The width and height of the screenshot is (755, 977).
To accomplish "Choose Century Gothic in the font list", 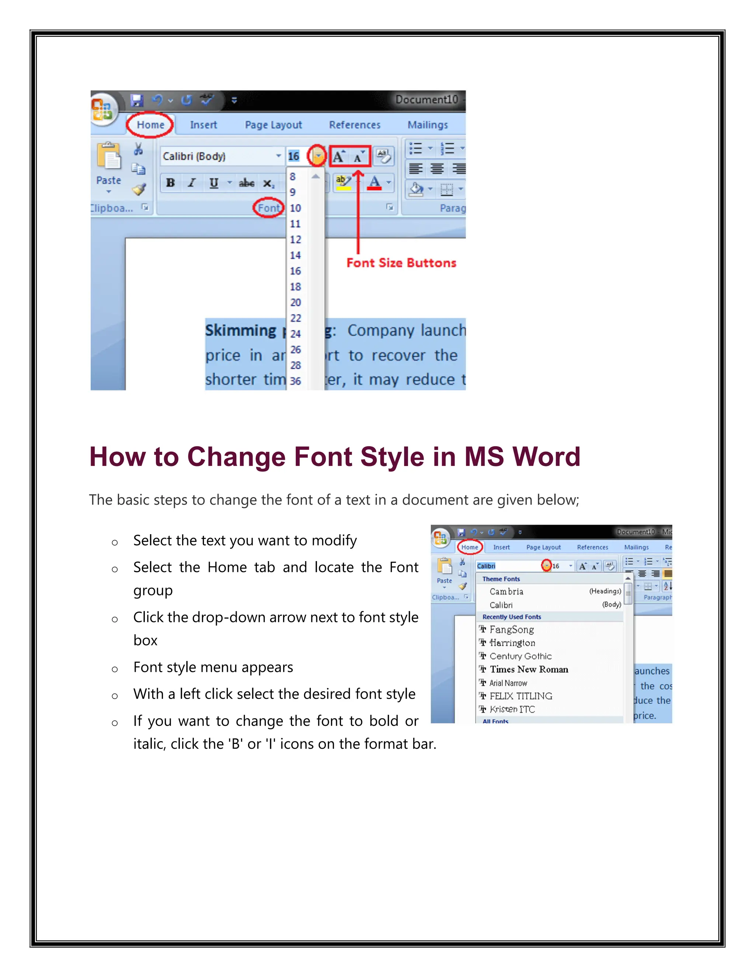I will pos(550,656).
